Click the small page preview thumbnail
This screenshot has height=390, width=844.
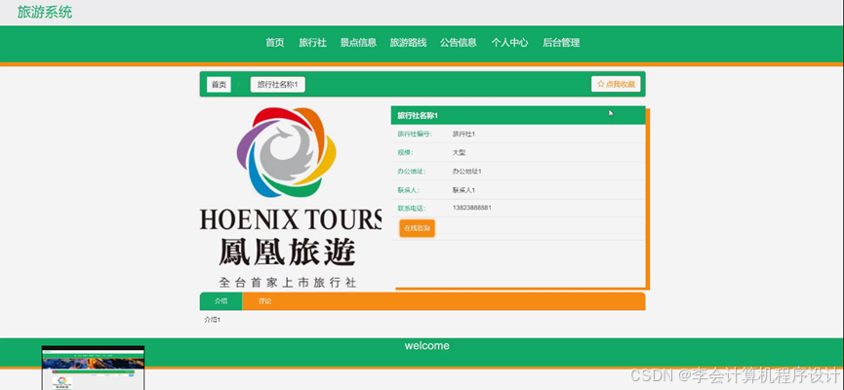tap(93, 368)
